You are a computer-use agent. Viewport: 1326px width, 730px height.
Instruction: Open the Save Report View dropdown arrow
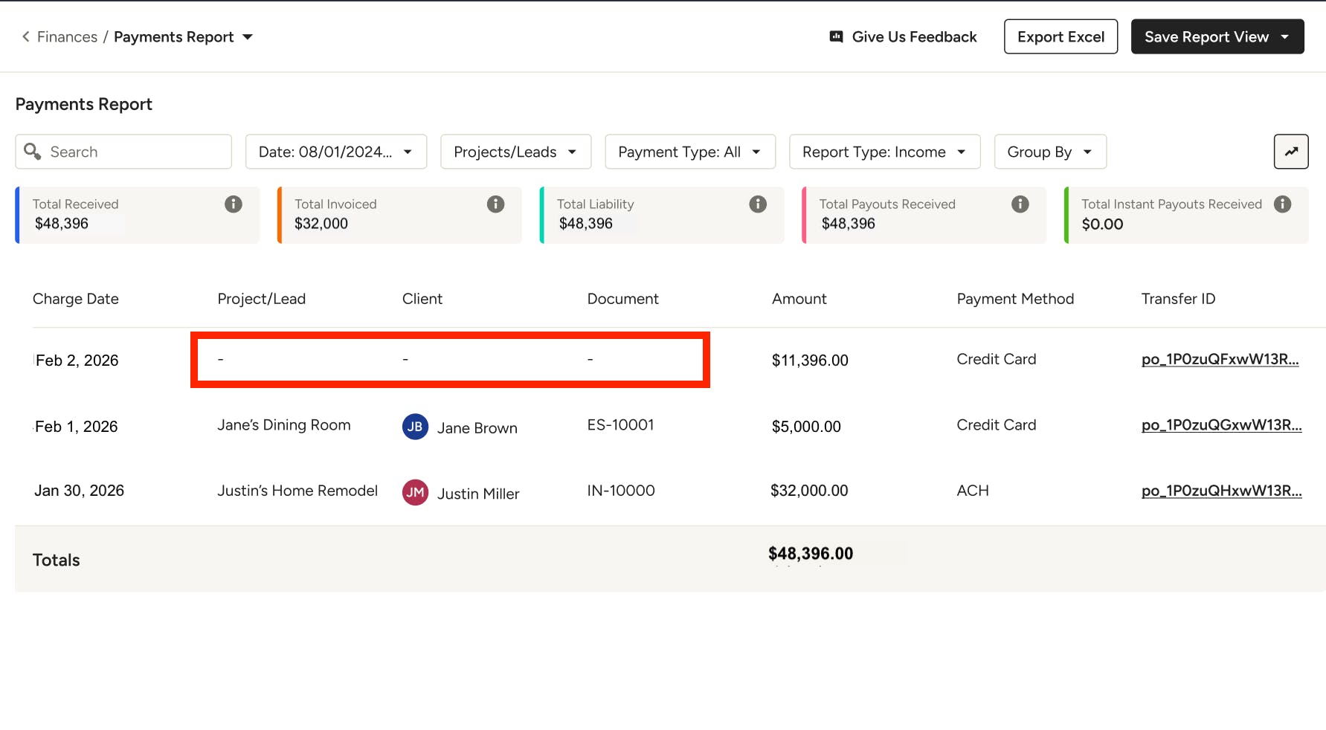click(x=1284, y=36)
